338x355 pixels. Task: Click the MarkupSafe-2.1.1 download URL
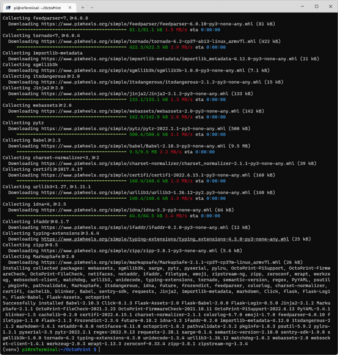point(161,262)
